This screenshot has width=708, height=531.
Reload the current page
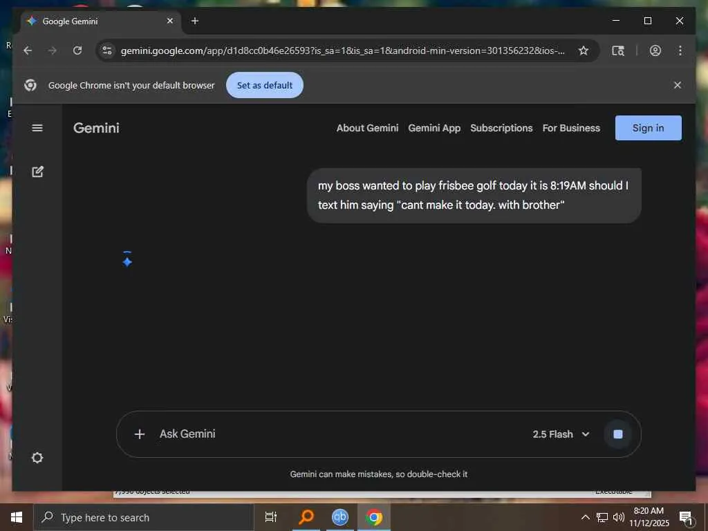(x=77, y=50)
